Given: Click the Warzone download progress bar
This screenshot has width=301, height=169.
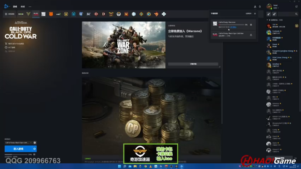Looking at the screenshot, I should [231, 25].
